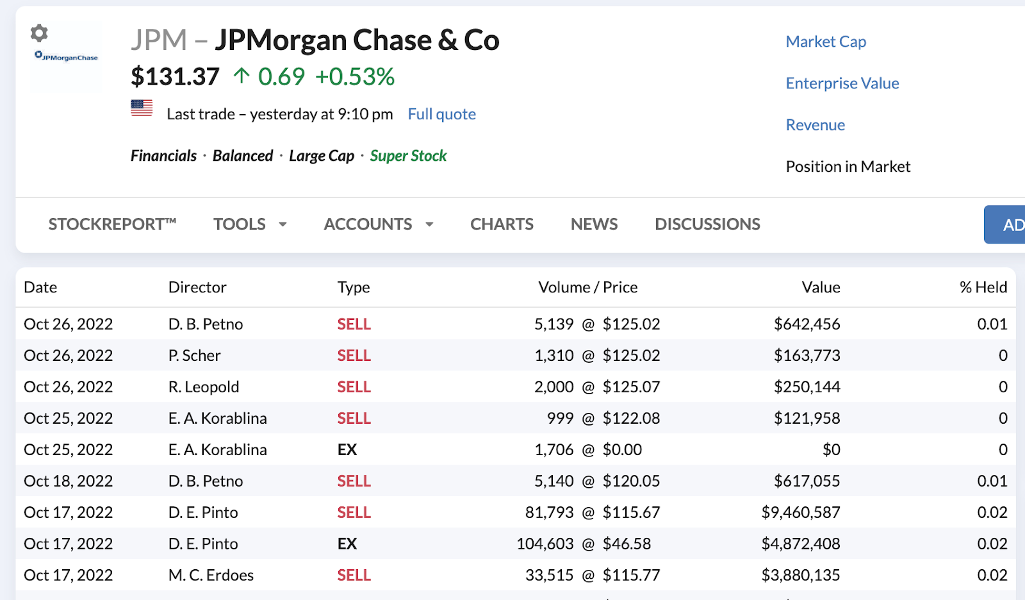Click the Position in Market option
The height and width of the screenshot is (600, 1025).
pyautogui.click(x=848, y=167)
